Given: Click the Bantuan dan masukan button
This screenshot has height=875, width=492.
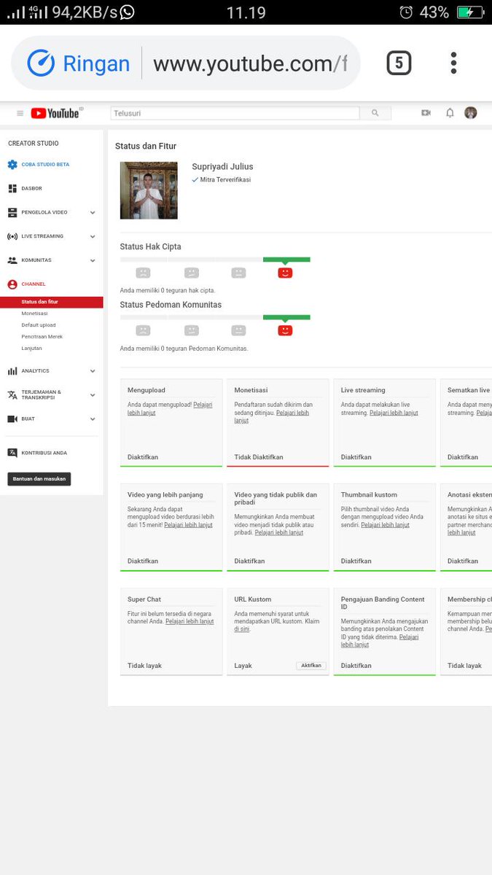Looking at the screenshot, I should click(x=39, y=479).
